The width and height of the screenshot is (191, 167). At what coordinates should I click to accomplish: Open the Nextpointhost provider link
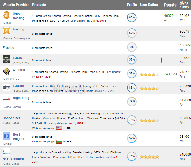click(13, 159)
